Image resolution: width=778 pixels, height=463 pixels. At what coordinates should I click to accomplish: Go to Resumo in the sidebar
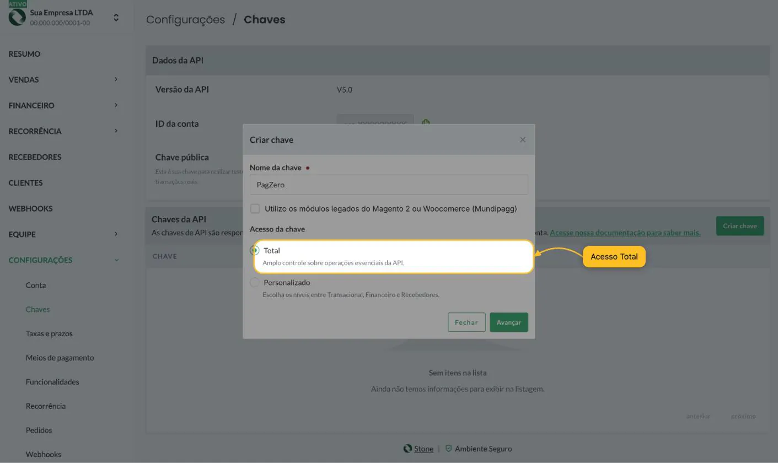tap(24, 54)
